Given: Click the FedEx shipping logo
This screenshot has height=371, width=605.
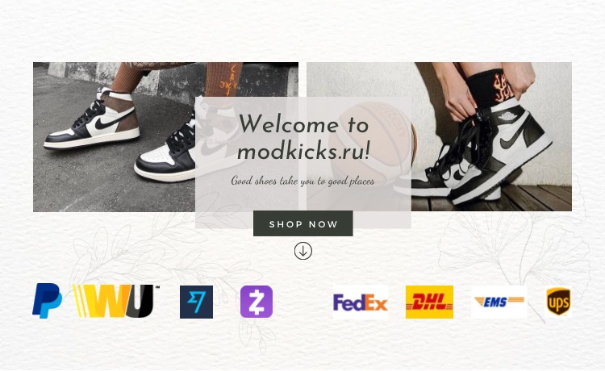Looking at the screenshot, I should 361,302.
